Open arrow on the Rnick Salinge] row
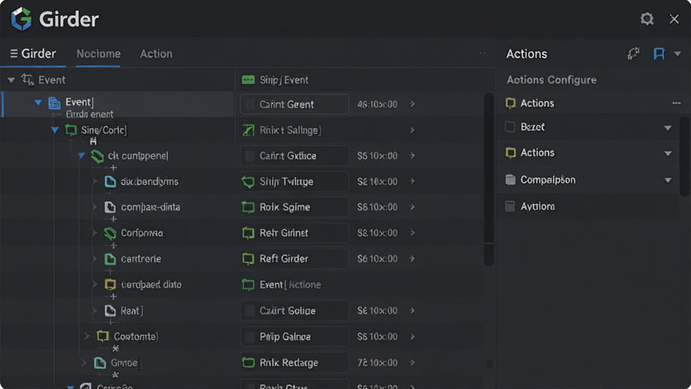Image resolution: width=691 pixels, height=389 pixels. [412, 130]
